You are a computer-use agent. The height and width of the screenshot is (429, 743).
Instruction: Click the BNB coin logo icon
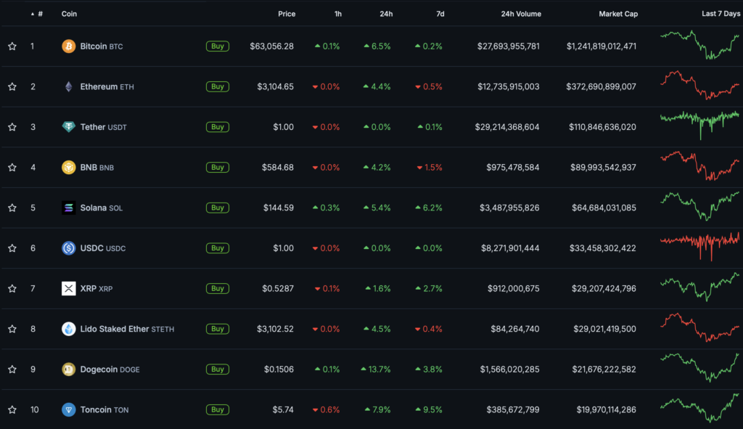click(68, 167)
